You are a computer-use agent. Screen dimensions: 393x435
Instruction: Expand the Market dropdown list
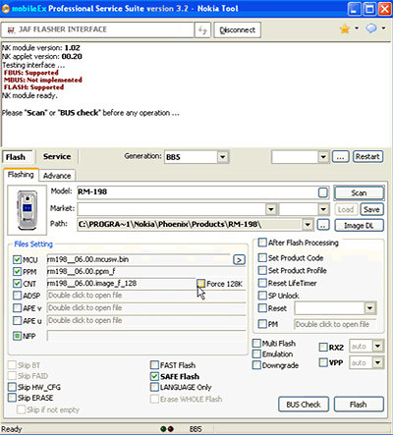(271, 209)
